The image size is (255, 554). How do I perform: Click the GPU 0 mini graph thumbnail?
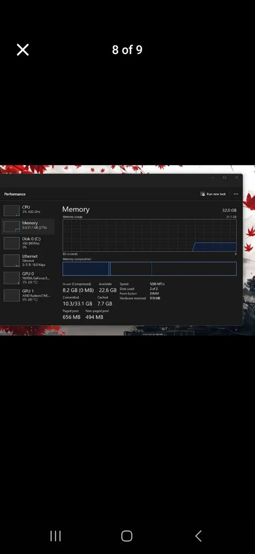click(12, 277)
